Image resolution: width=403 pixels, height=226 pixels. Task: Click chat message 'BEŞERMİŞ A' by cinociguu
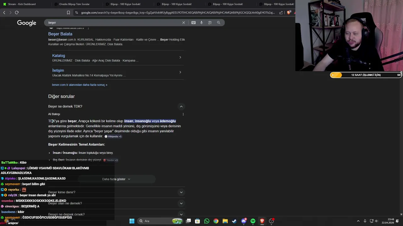click(x=30, y=207)
